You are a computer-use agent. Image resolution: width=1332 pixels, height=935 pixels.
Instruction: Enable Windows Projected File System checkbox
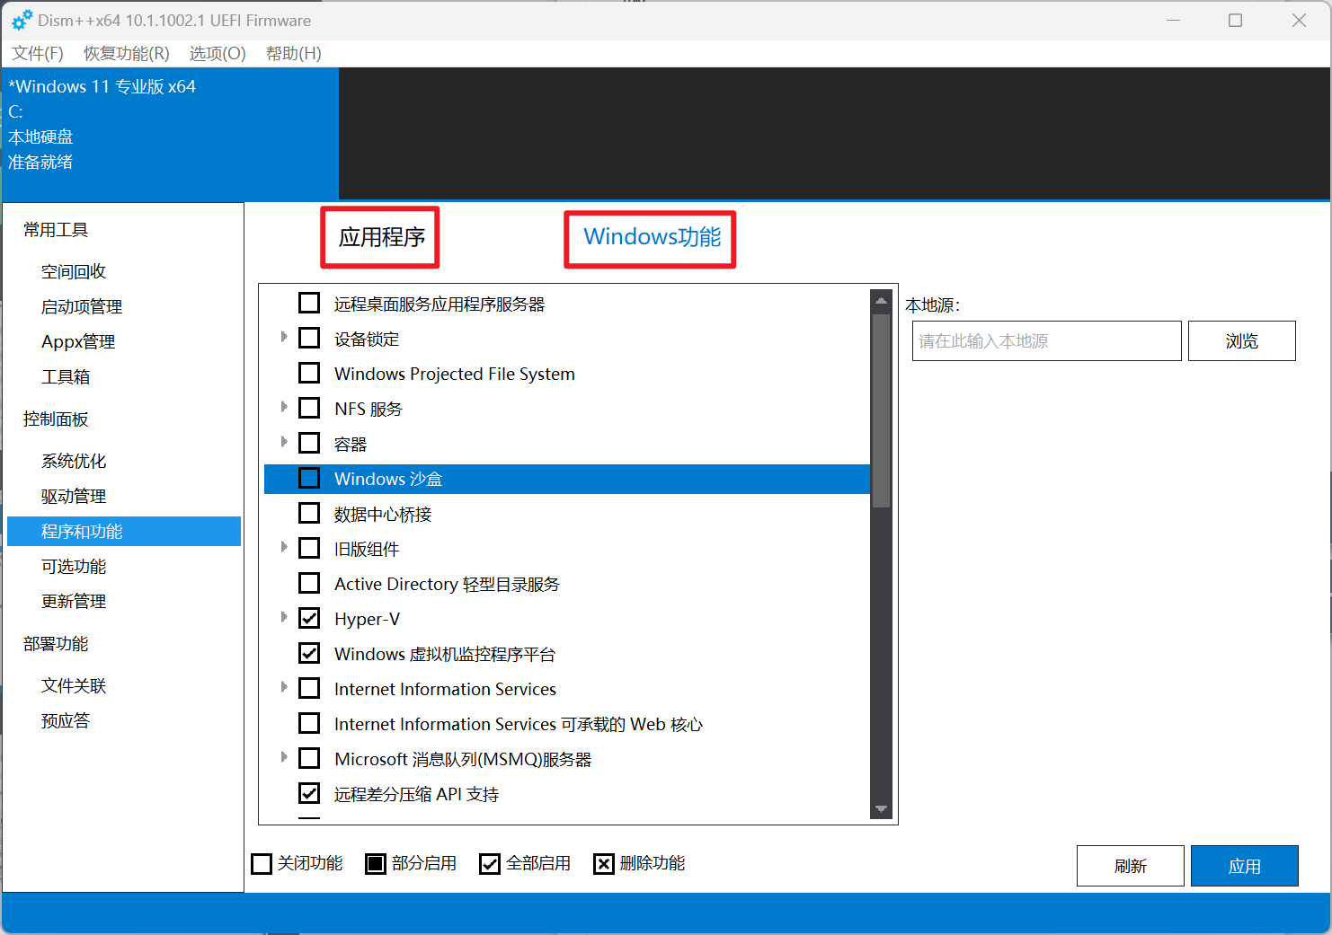[309, 373]
